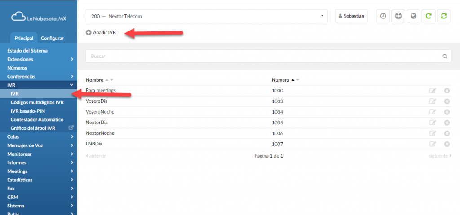Image resolution: width=460 pixels, height=215 pixels.
Task: Select number 1003 cell
Action: coord(278,101)
